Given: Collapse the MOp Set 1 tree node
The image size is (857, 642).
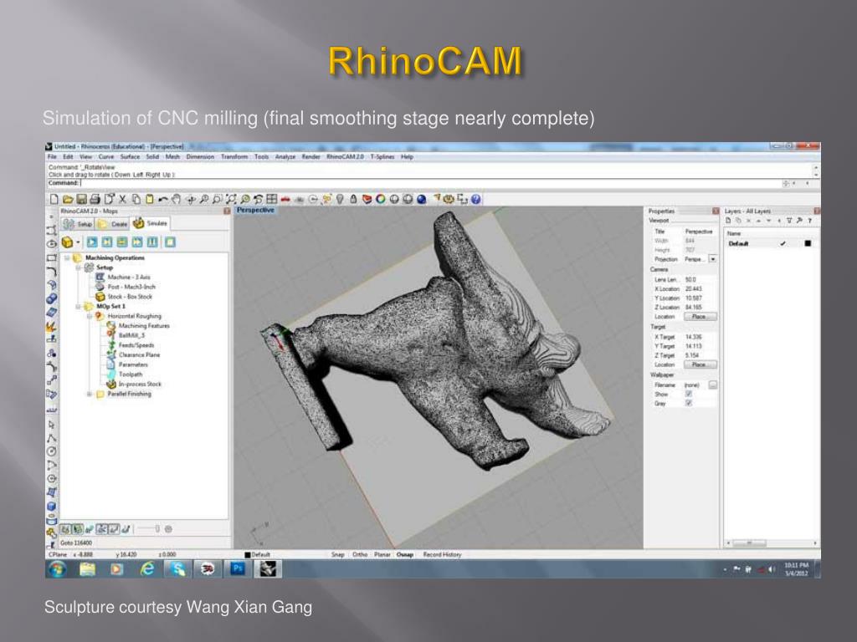Looking at the screenshot, I should [x=78, y=306].
